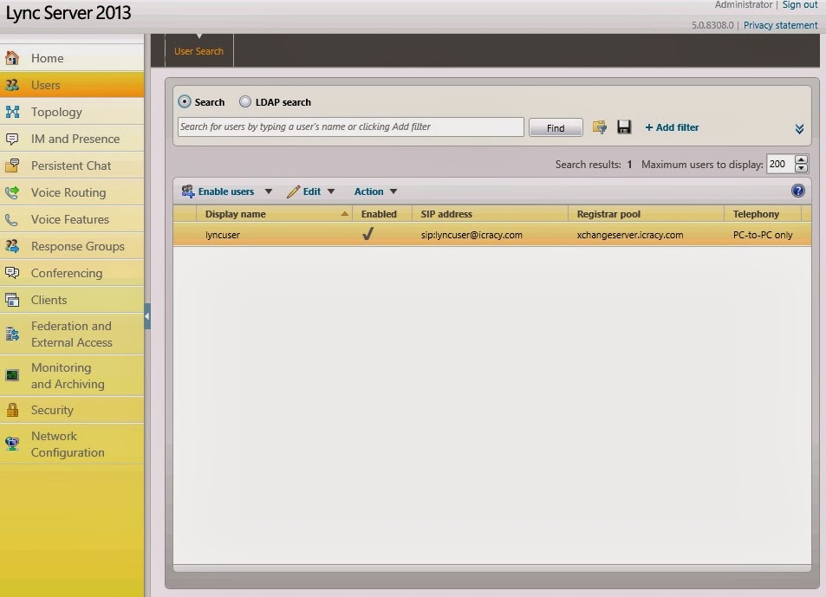Sort by Telephony column header
The image size is (826, 597).
pos(763,214)
